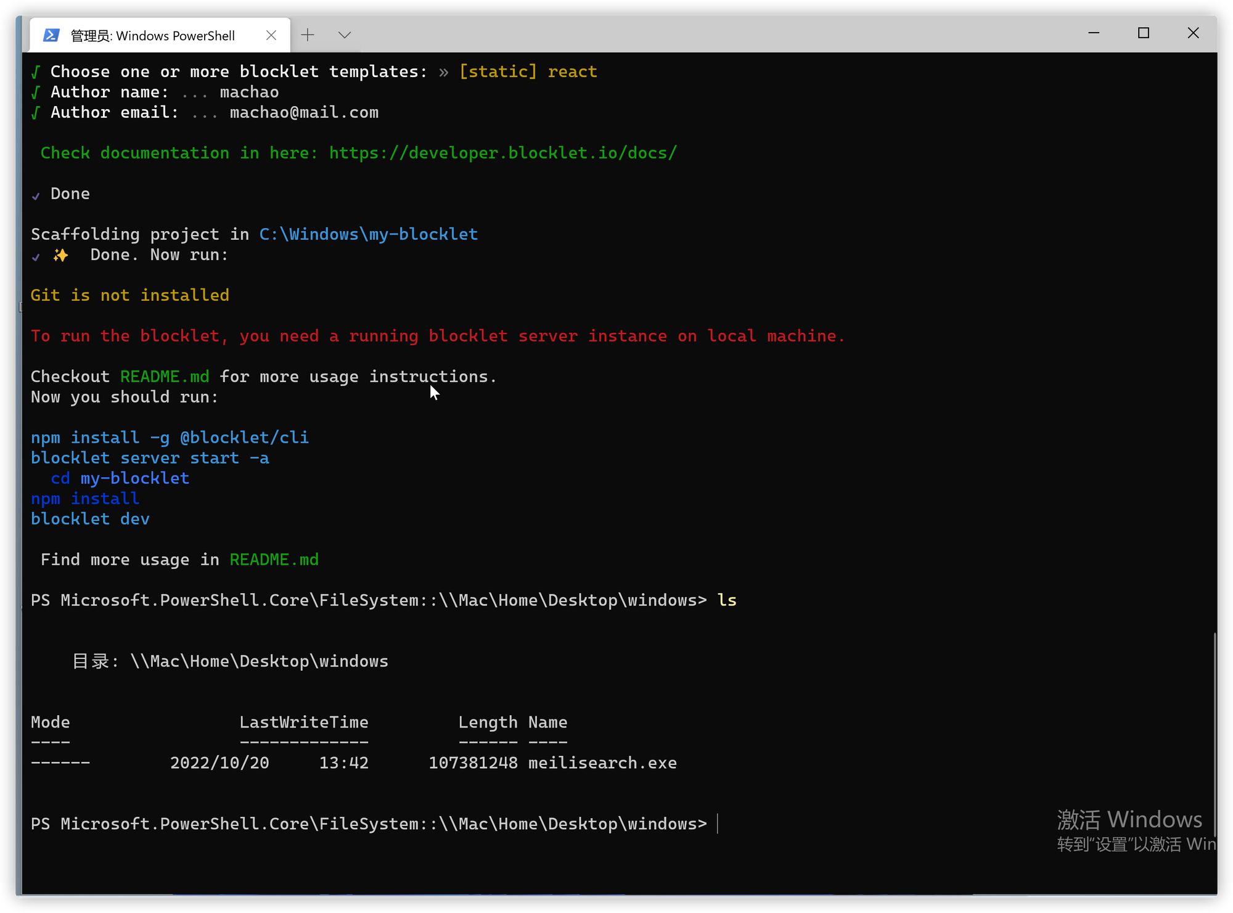Click the README.md green text
The height and width of the screenshot is (913, 1233).
[164, 377]
